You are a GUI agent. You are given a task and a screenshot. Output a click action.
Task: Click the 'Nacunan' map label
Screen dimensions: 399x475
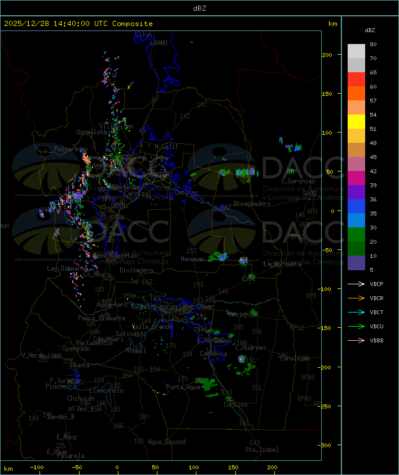point(192,259)
